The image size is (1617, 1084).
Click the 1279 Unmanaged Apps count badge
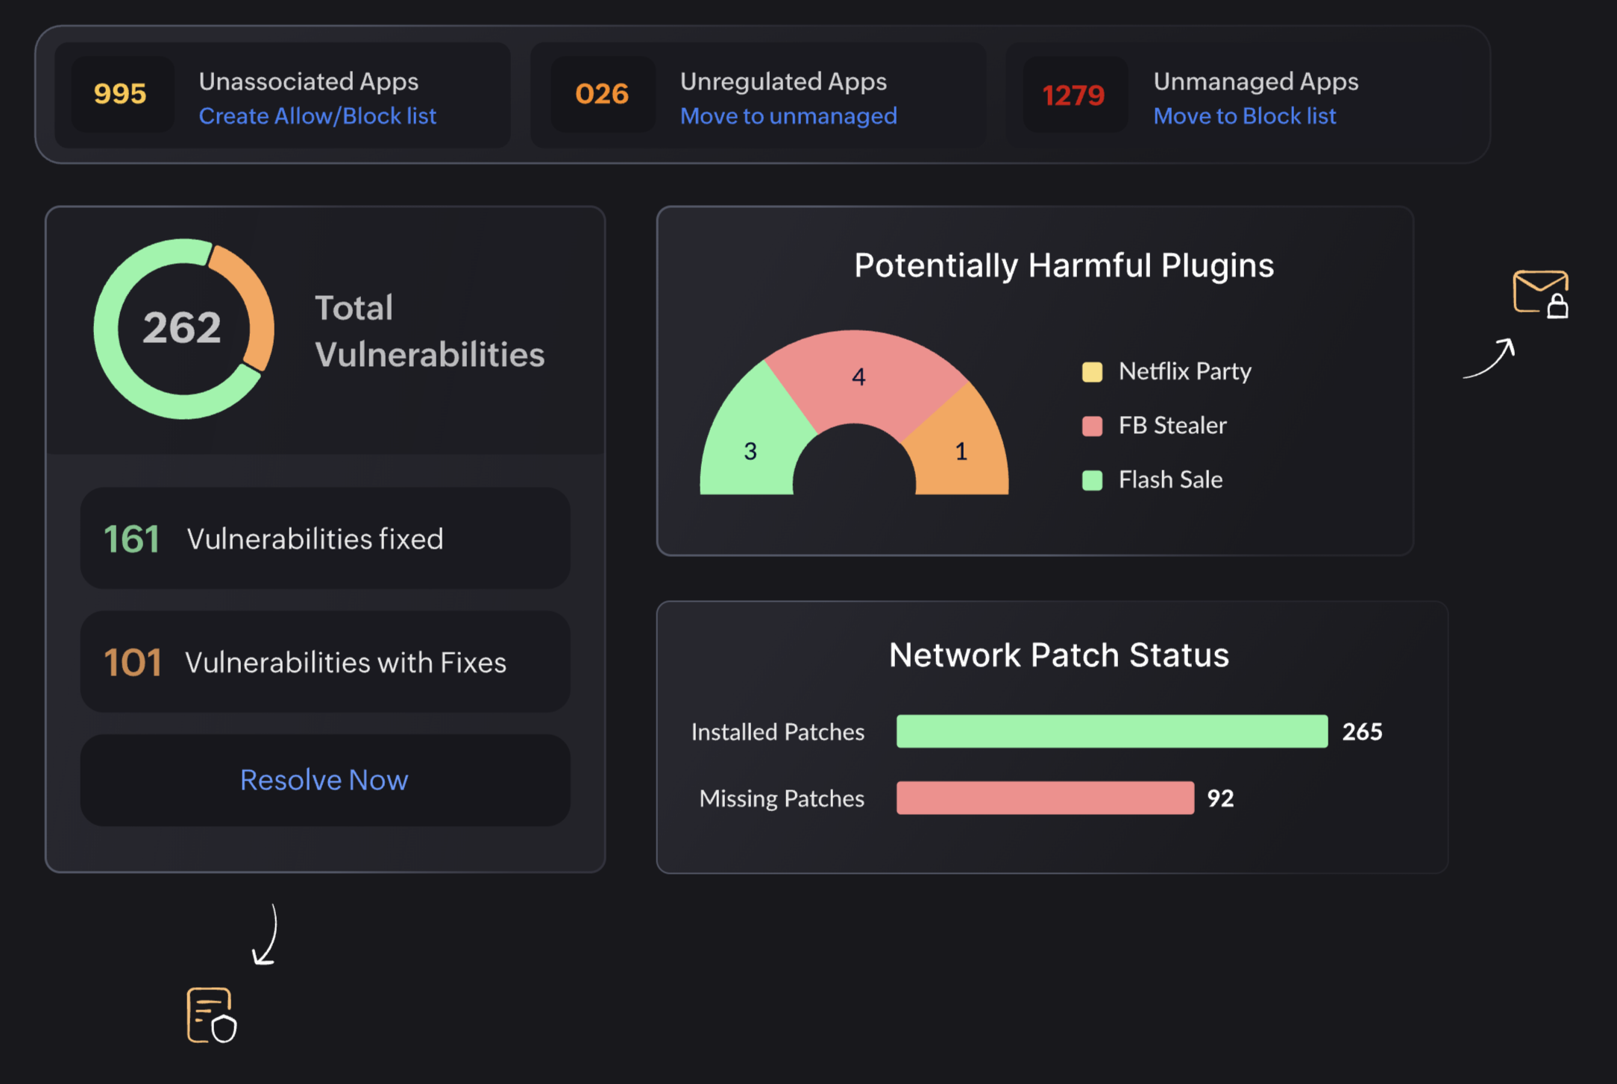(x=1073, y=95)
